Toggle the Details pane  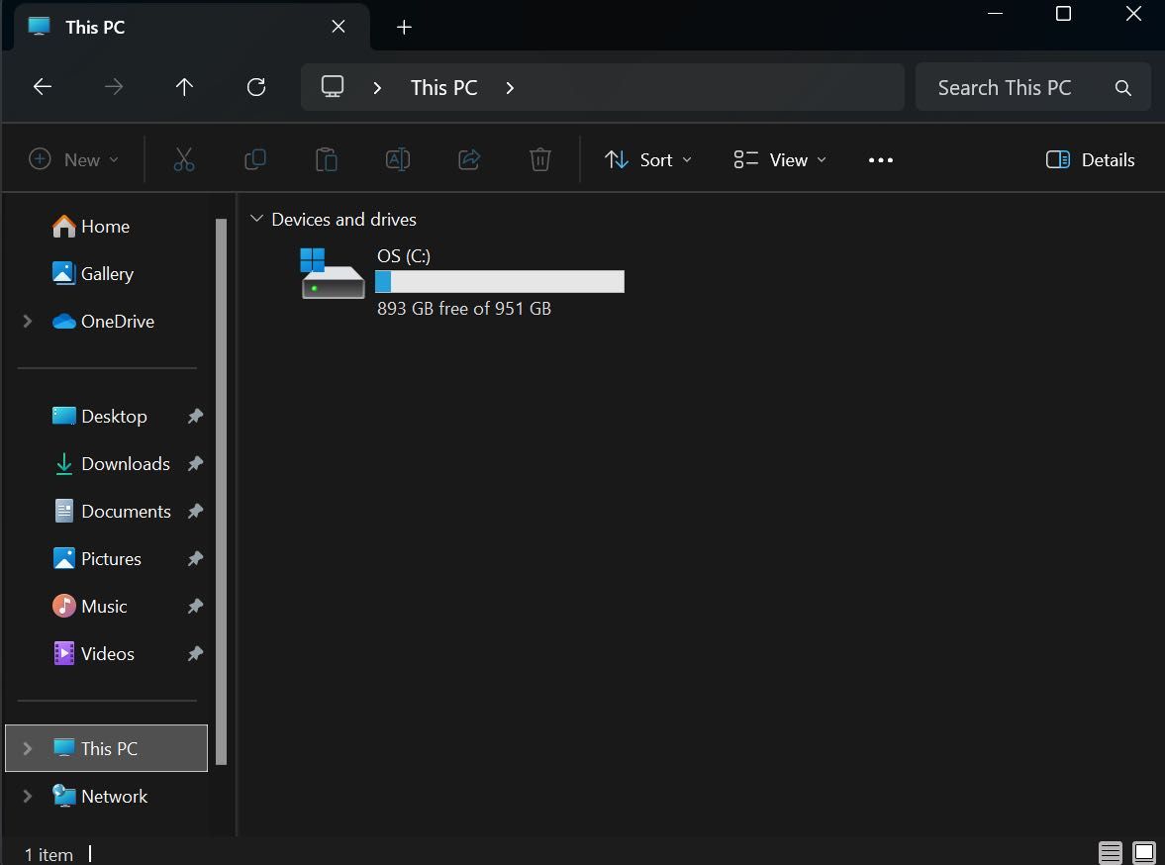(1090, 159)
